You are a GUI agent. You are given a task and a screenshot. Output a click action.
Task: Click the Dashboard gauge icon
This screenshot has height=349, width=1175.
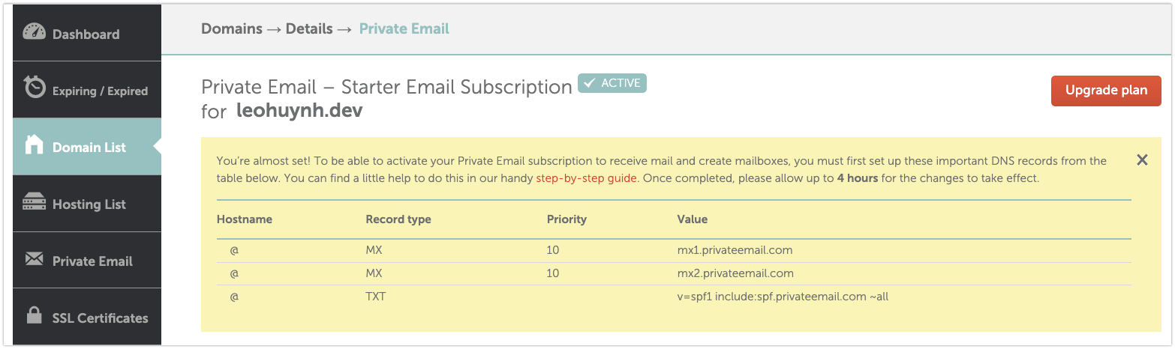tap(35, 33)
